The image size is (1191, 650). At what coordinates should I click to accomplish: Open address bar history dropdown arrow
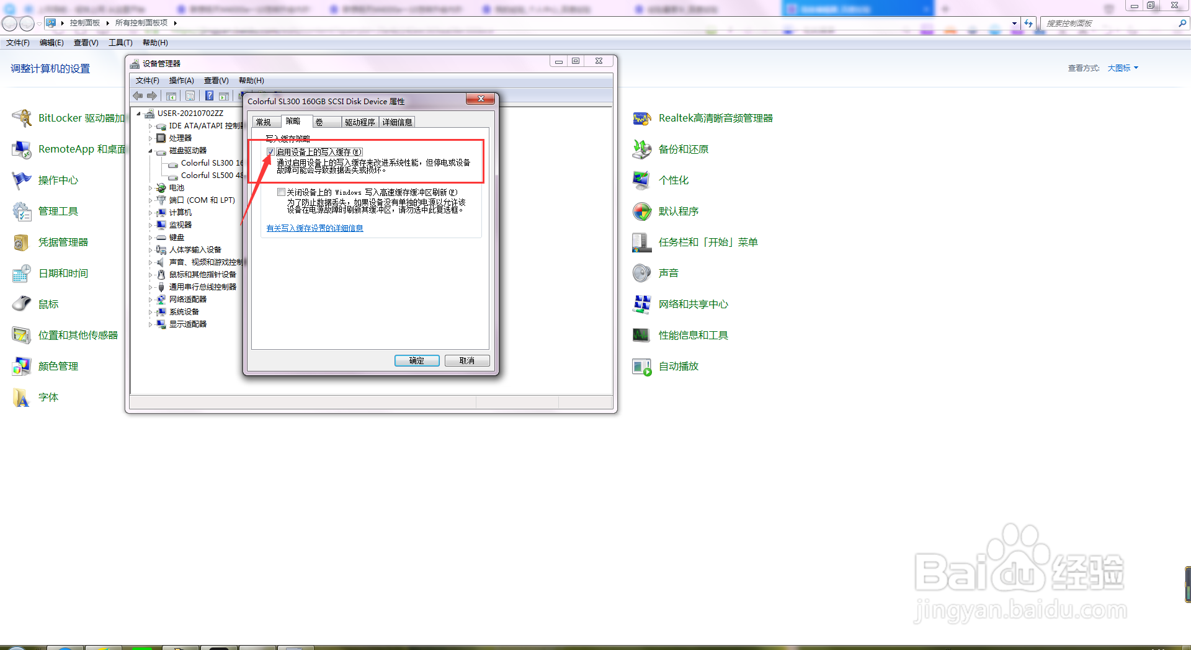coord(1014,23)
